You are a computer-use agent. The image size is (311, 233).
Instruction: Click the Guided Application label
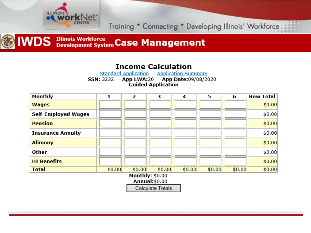153,85
